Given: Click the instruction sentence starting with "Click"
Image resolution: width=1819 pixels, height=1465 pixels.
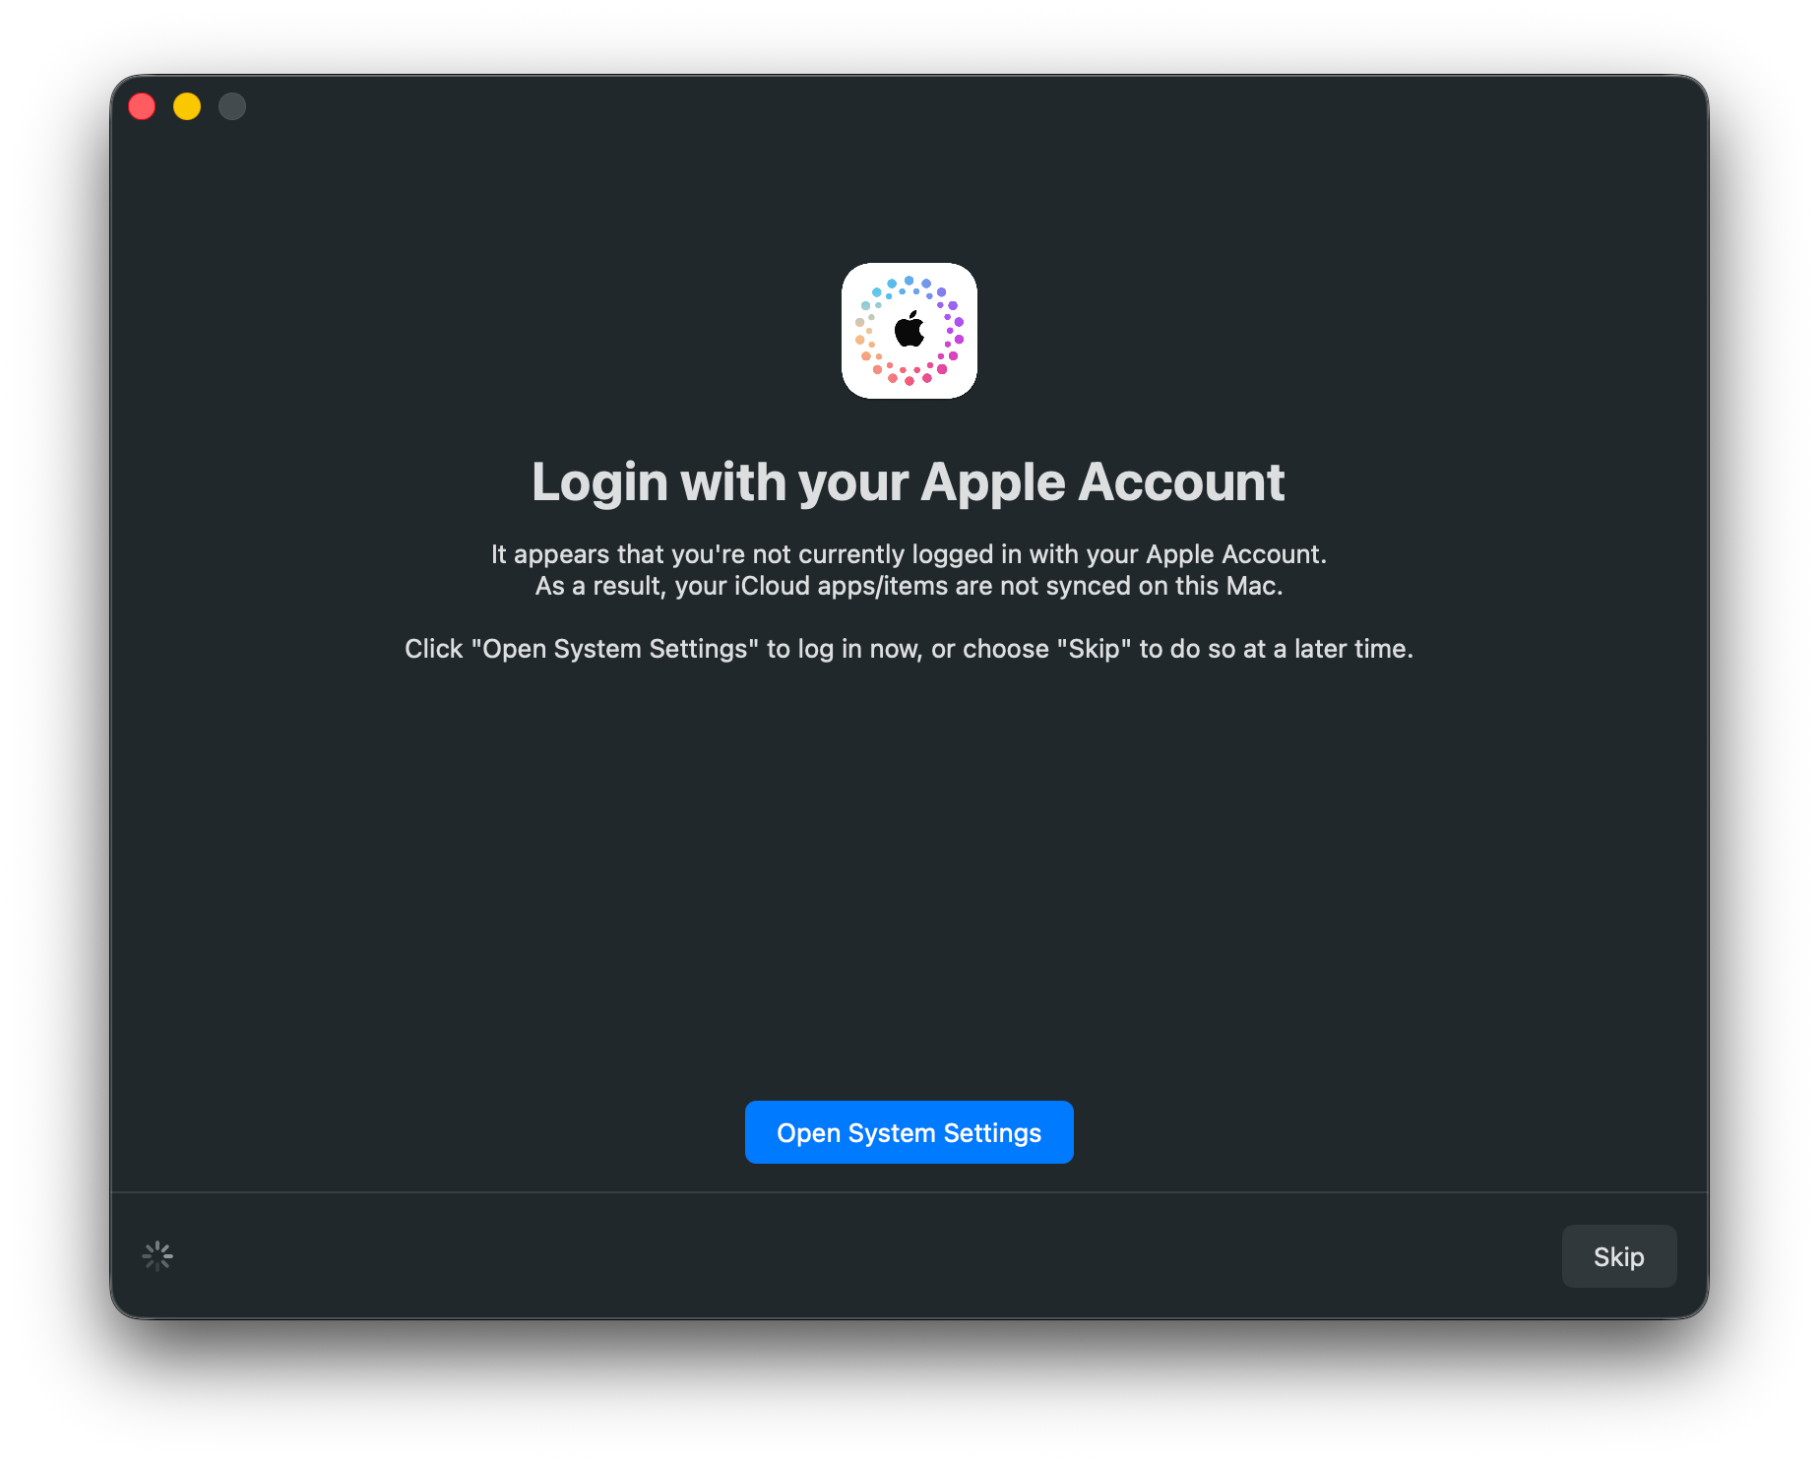Looking at the screenshot, I should point(909,649).
